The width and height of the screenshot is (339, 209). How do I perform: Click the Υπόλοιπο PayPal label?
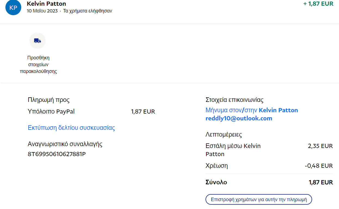click(51, 112)
